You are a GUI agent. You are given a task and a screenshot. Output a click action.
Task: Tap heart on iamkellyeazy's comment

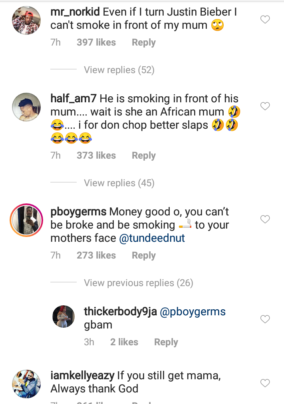(x=265, y=383)
